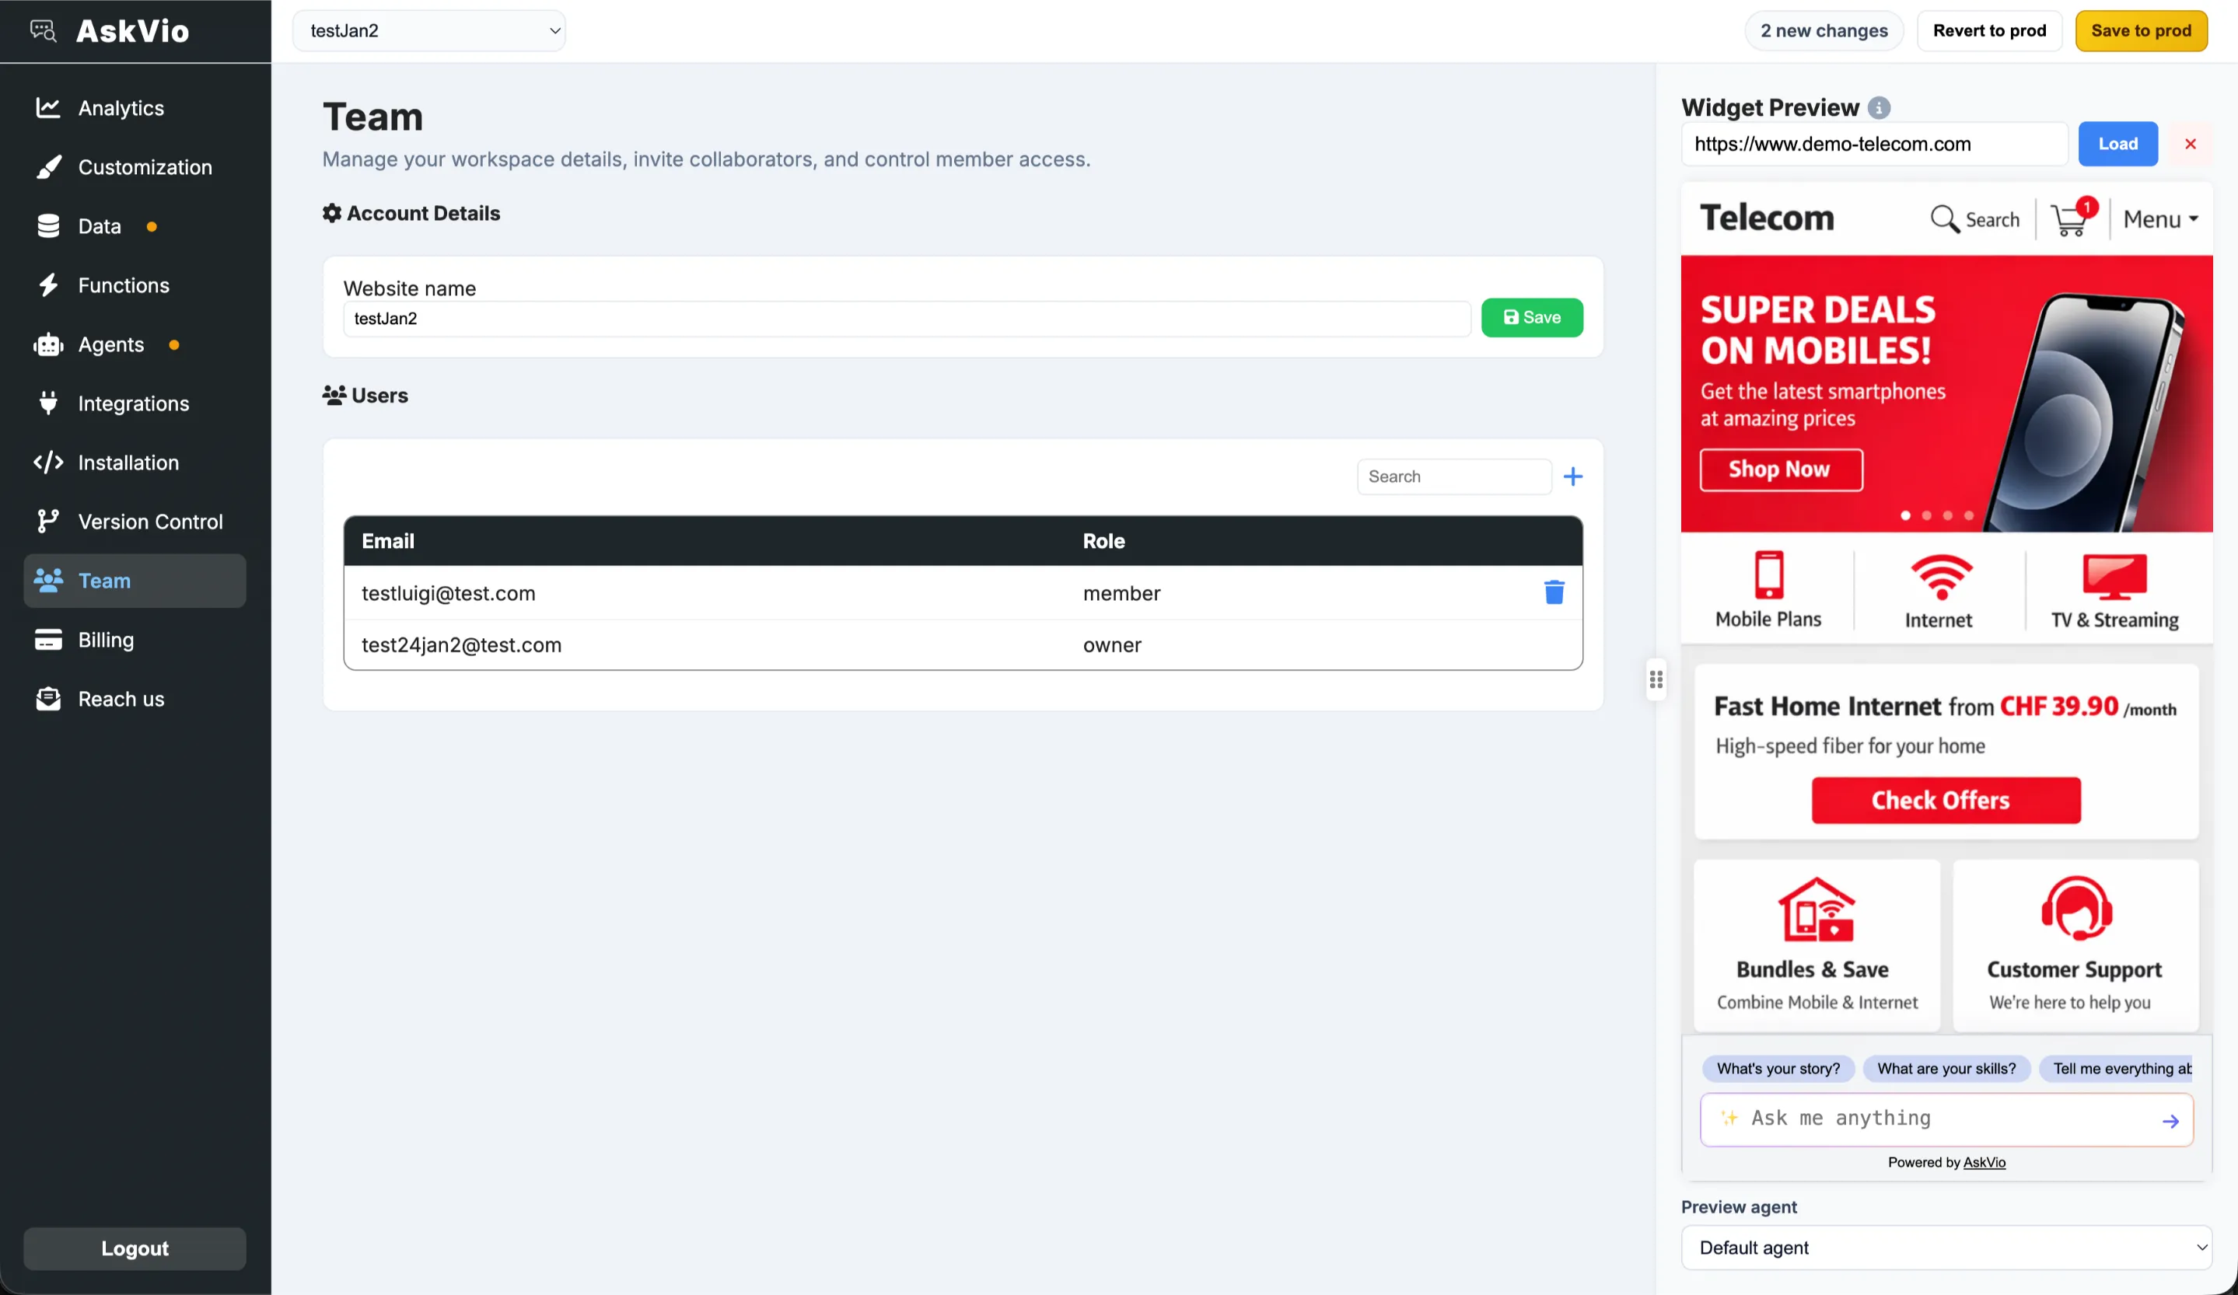Go to Analytics in the sidebar
Screen dimensions: 2238x1295
click(135, 107)
